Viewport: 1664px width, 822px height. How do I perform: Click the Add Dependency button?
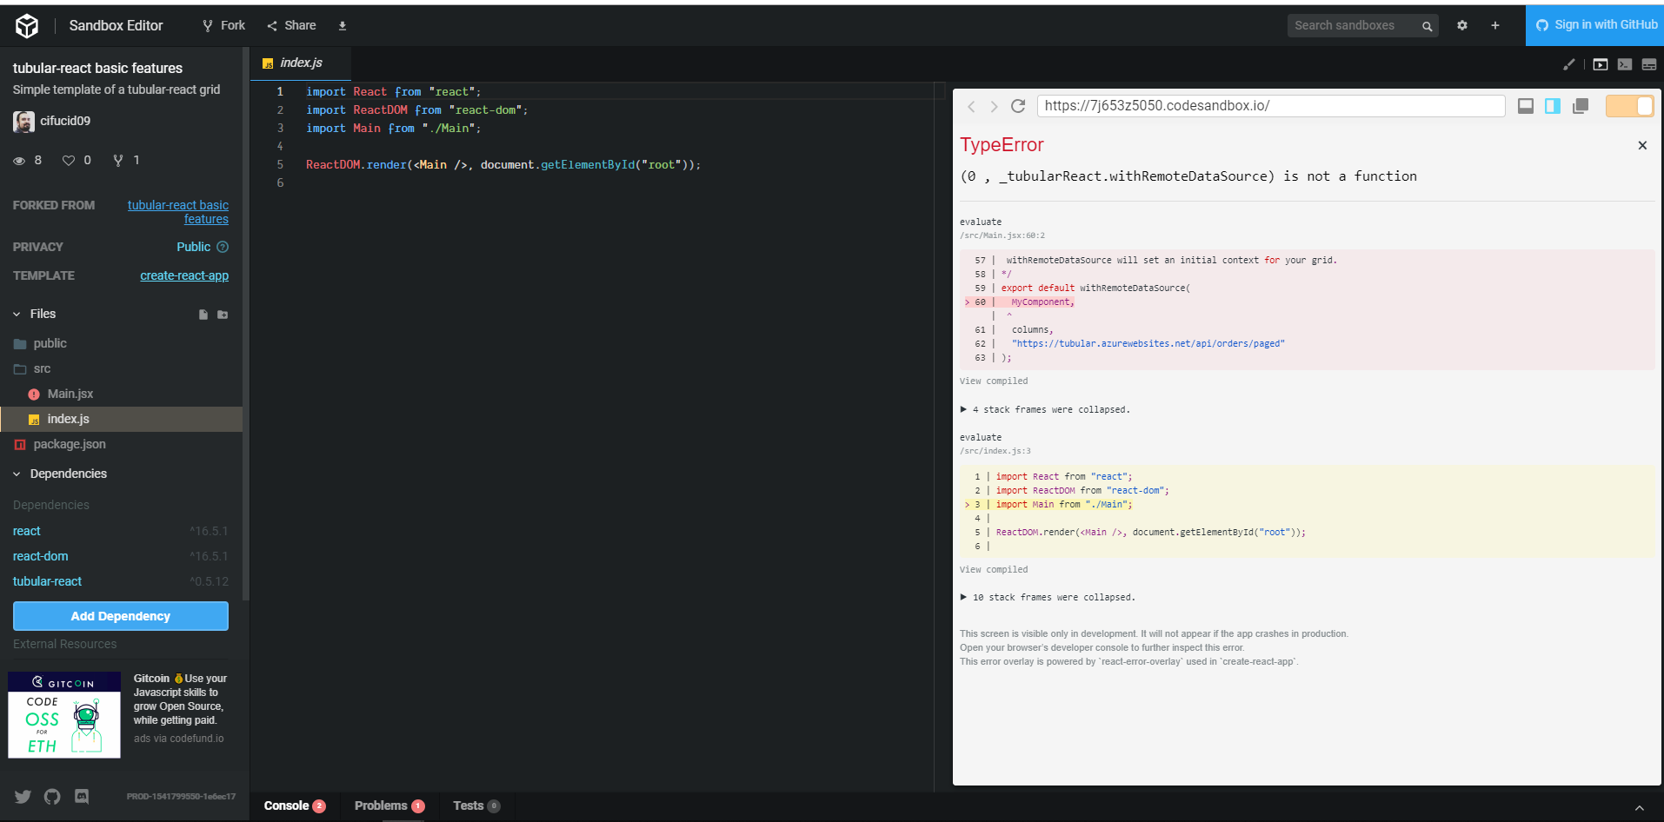pyautogui.click(x=121, y=616)
